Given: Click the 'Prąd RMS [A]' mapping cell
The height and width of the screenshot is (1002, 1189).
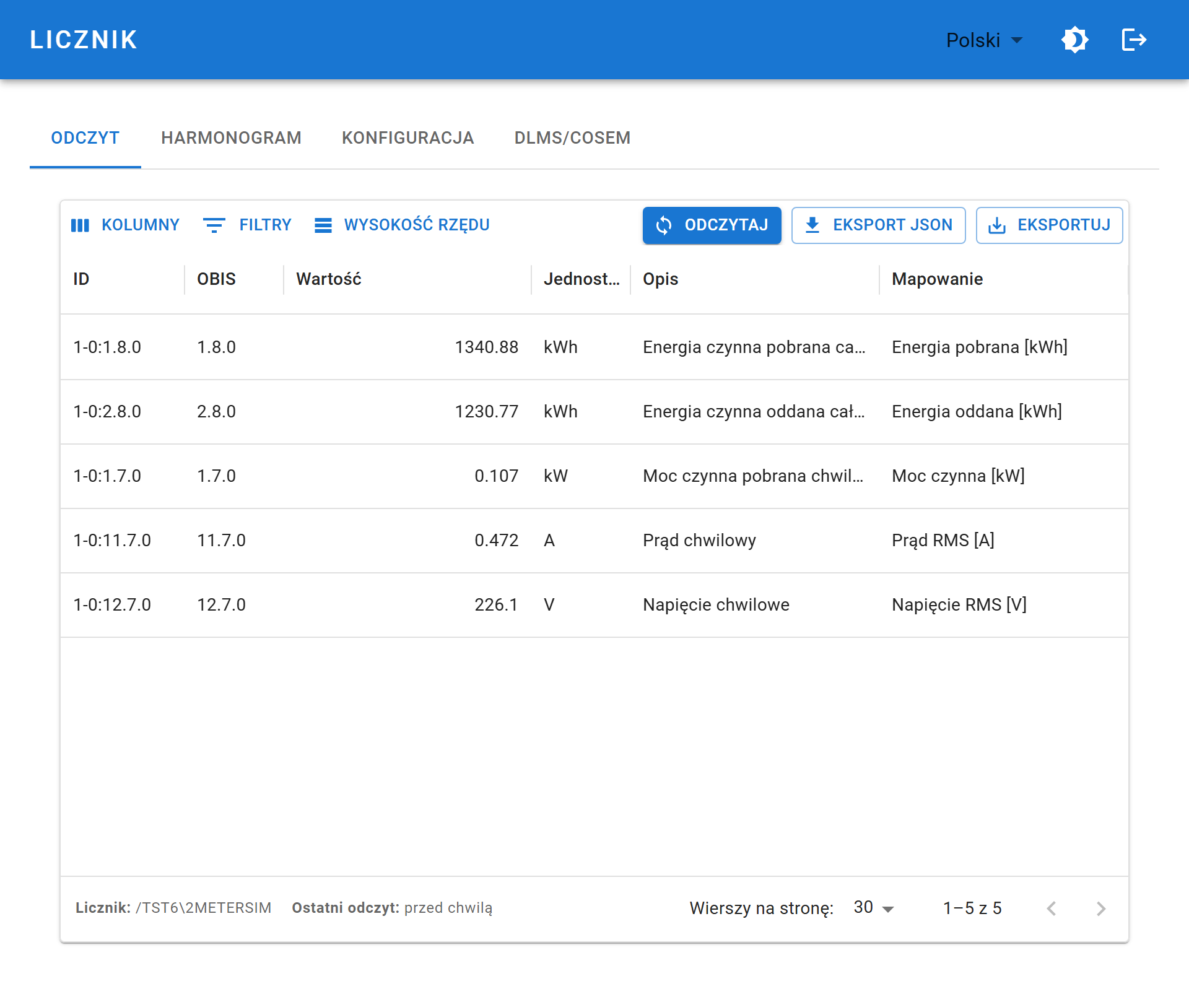Looking at the screenshot, I should pos(1004,540).
